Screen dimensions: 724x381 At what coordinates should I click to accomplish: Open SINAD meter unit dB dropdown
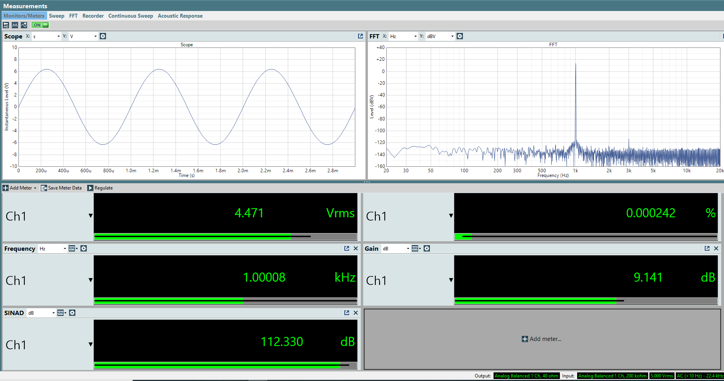pos(41,313)
